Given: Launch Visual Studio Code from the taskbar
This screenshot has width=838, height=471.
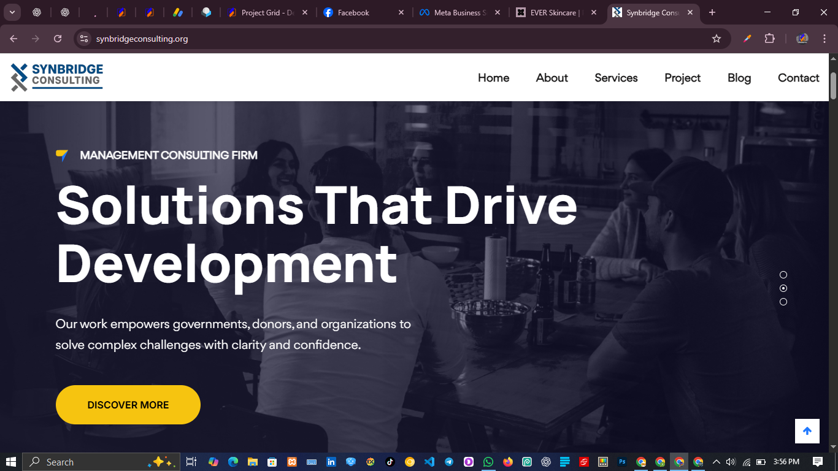Looking at the screenshot, I should (429, 461).
